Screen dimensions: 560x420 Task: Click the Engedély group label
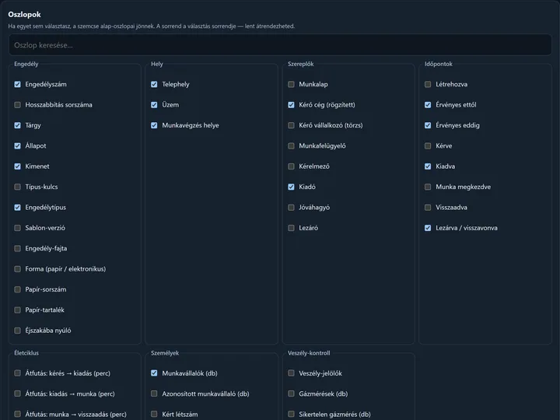coord(26,64)
